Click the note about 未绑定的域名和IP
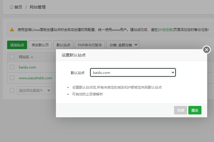This screenshot has width=214, height=142. [117, 87]
